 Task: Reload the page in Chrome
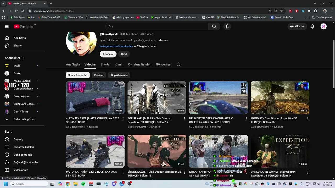pos(16,11)
